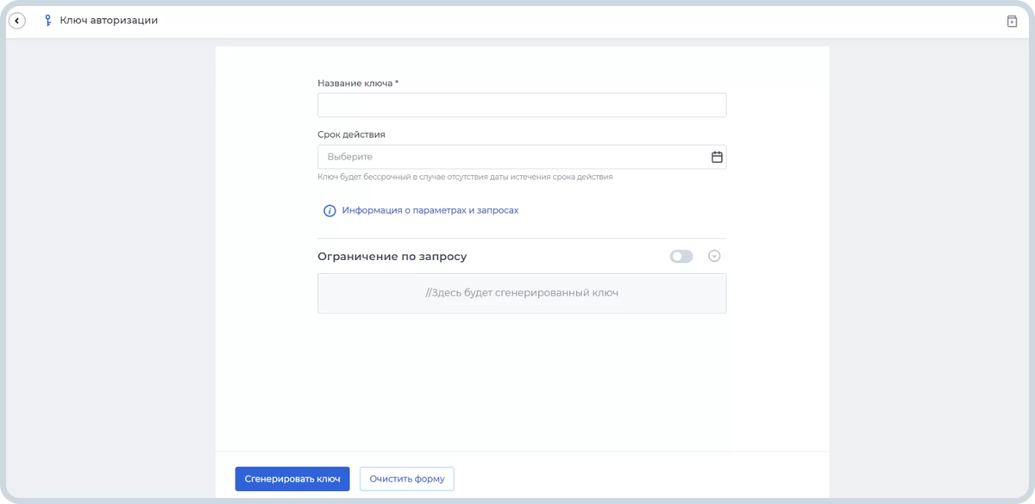The width and height of the screenshot is (1035, 504).
Task: Click the Очистить форму button
Action: coord(406,478)
